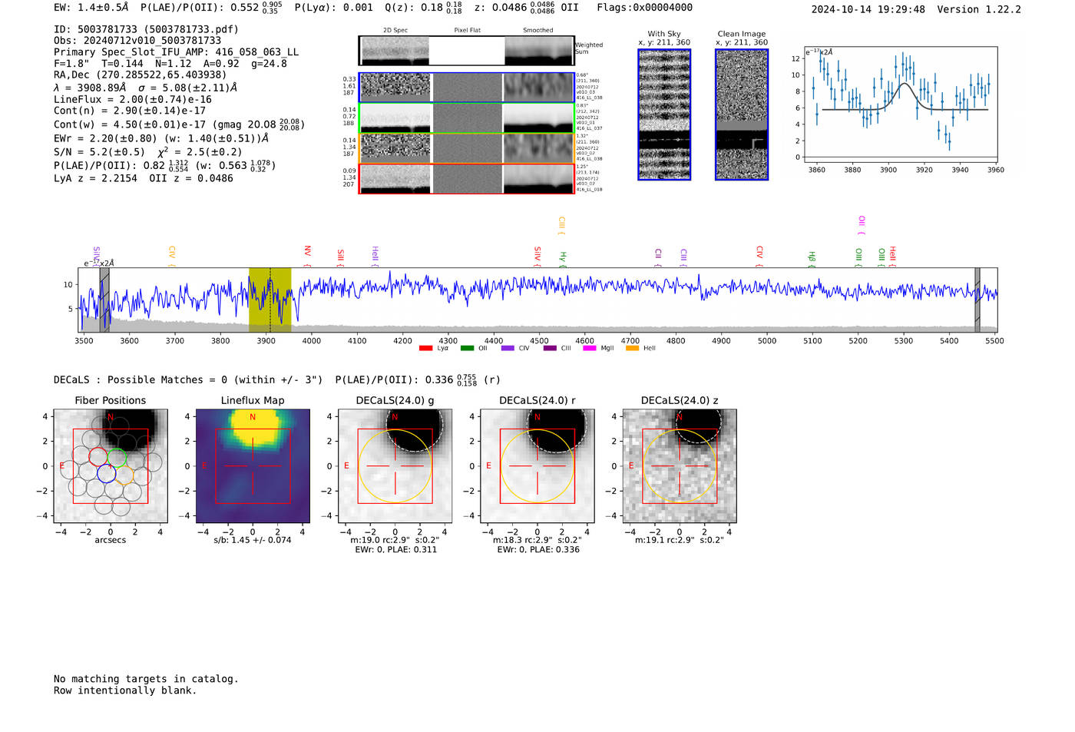Click the 'Cont(w) = 4.50(±0.01)e-17' line
The height and width of the screenshot is (732, 1075).
(x=179, y=124)
